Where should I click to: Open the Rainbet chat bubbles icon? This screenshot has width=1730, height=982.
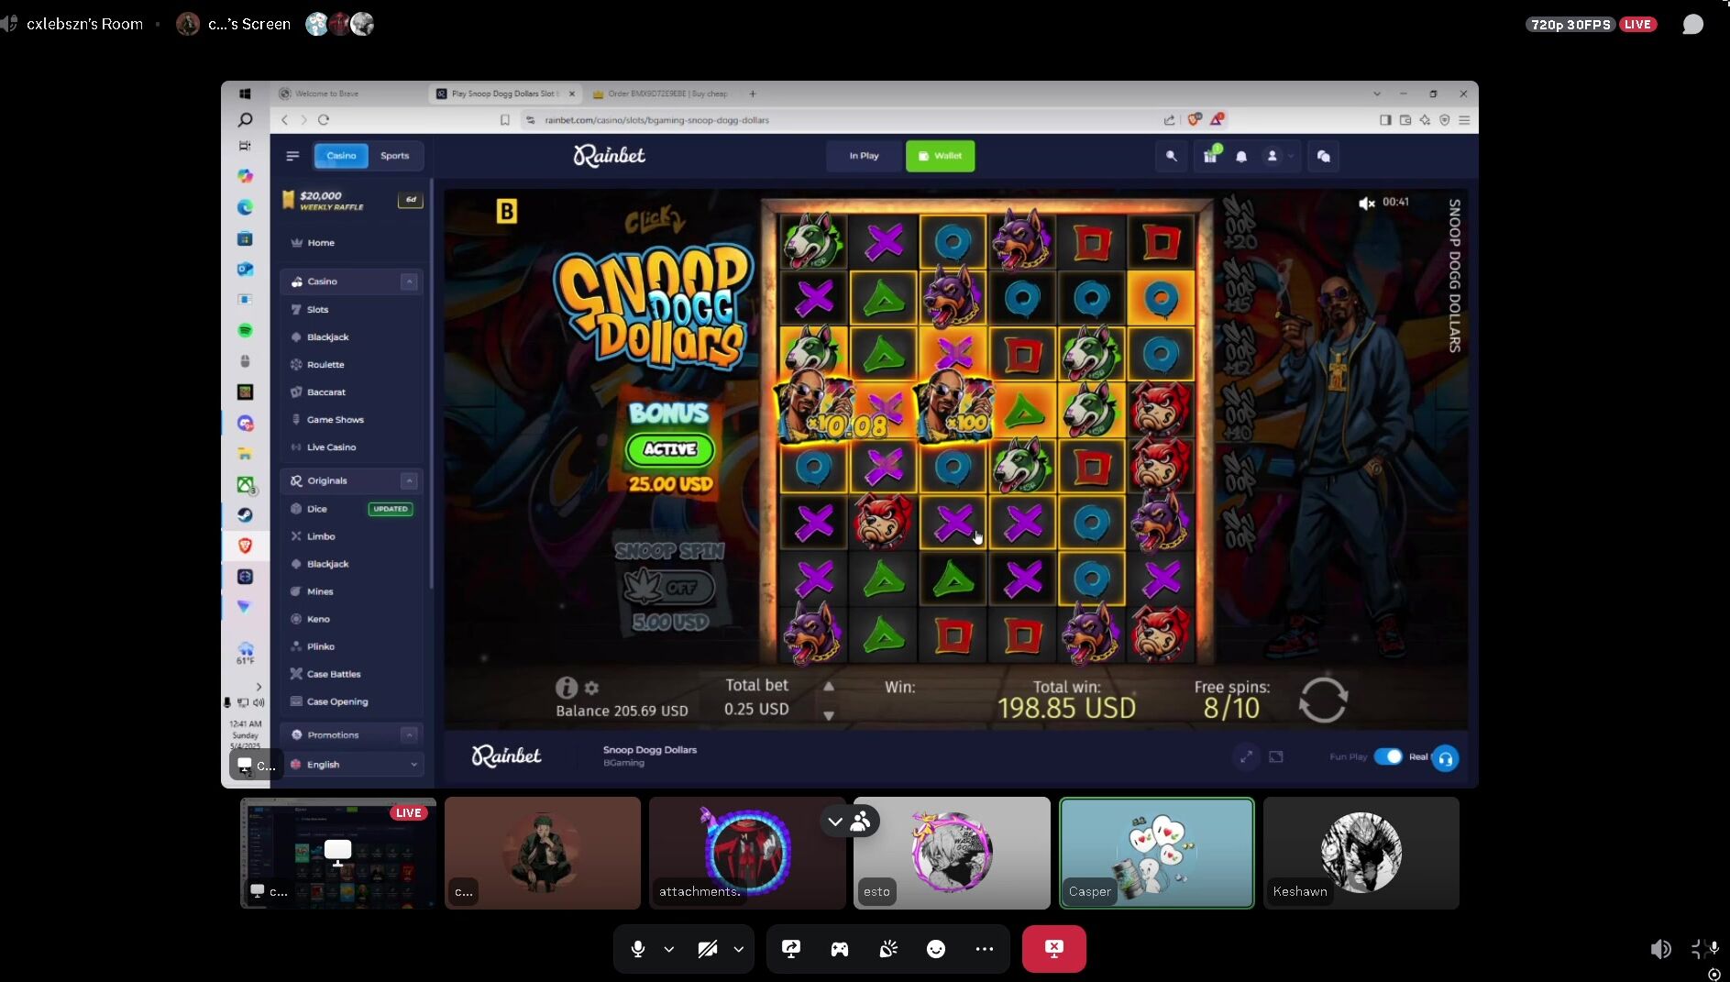pyautogui.click(x=1324, y=156)
